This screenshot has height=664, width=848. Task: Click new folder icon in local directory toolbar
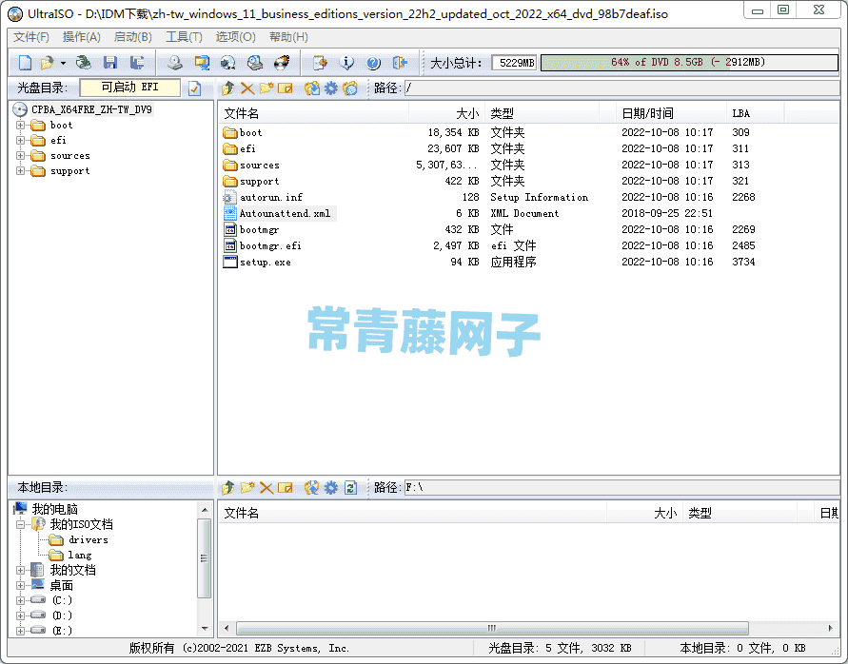(247, 488)
